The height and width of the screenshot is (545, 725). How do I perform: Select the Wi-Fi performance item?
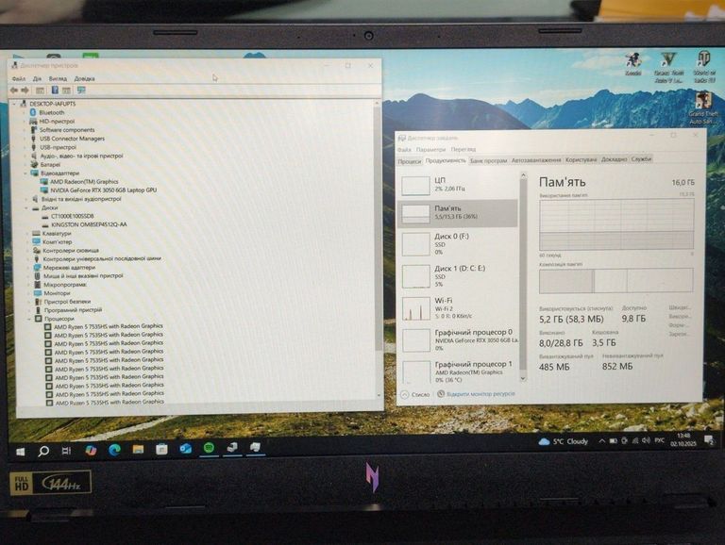click(458, 307)
